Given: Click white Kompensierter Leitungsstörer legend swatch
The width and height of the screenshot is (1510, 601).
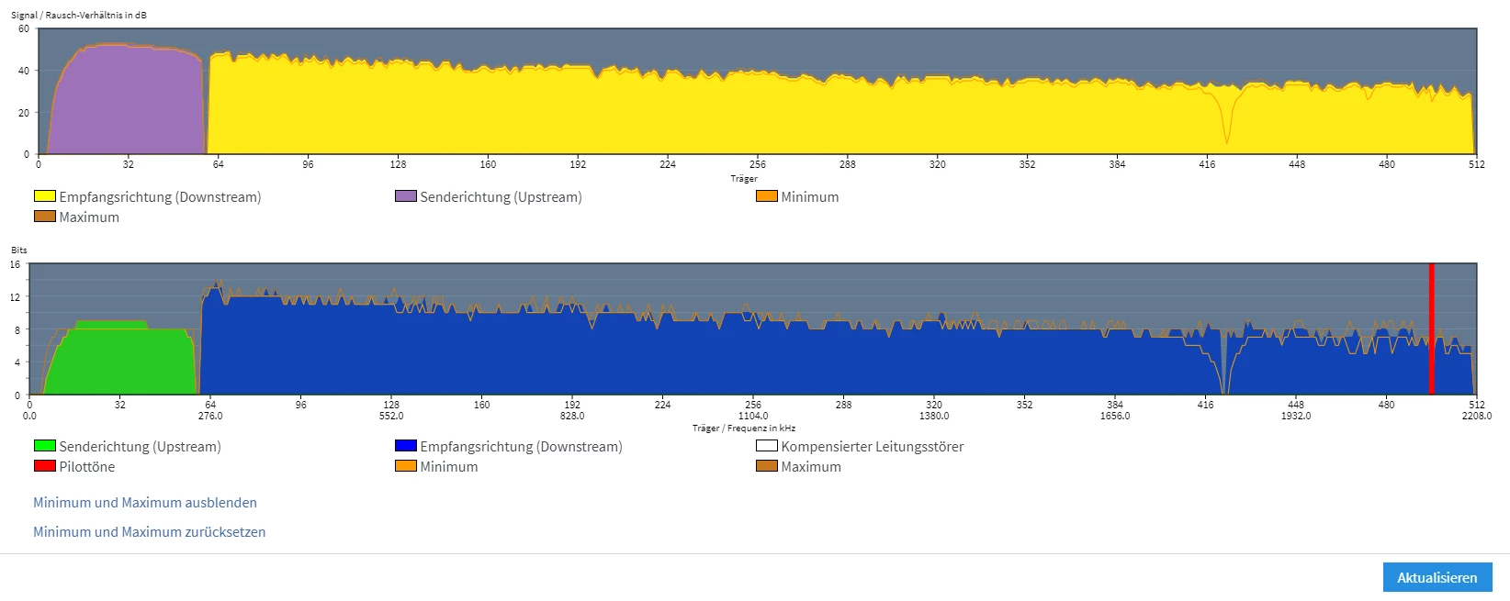Looking at the screenshot, I should coord(767,446).
